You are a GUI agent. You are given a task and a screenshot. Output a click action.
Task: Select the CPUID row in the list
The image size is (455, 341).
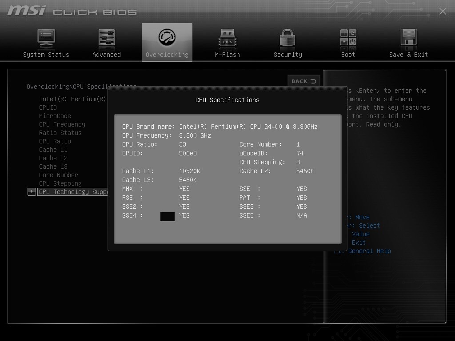click(x=48, y=107)
